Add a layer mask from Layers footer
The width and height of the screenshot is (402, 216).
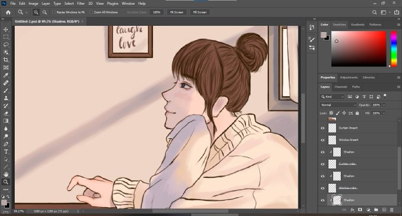360,210
